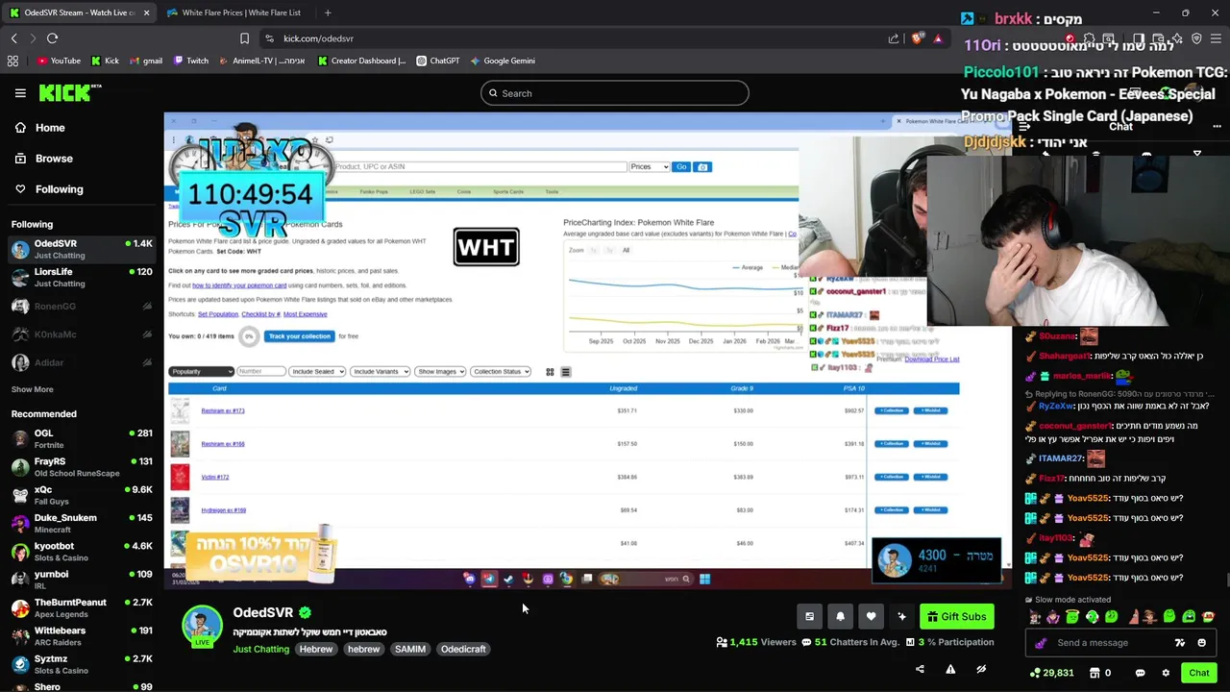
Task: Click the bookmark icon in address bar
Action: [x=244, y=38]
